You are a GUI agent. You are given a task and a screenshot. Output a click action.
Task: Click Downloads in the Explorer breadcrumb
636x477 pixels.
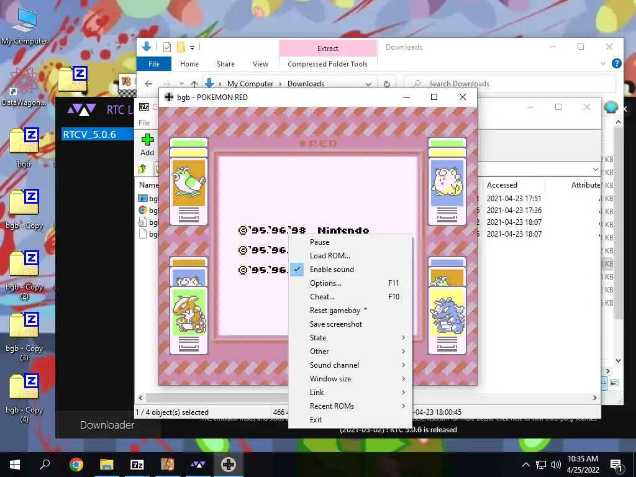tap(306, 84)
